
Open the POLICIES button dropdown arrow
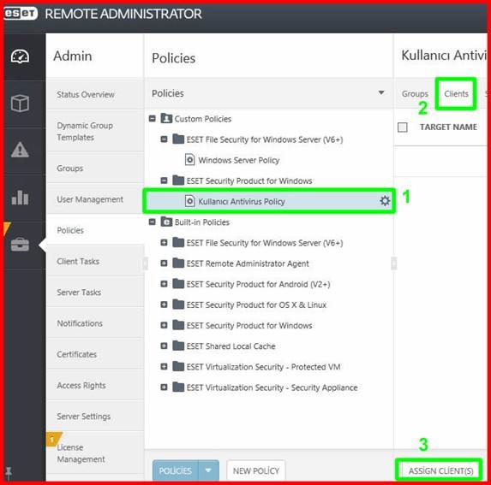tap(208, 470)
